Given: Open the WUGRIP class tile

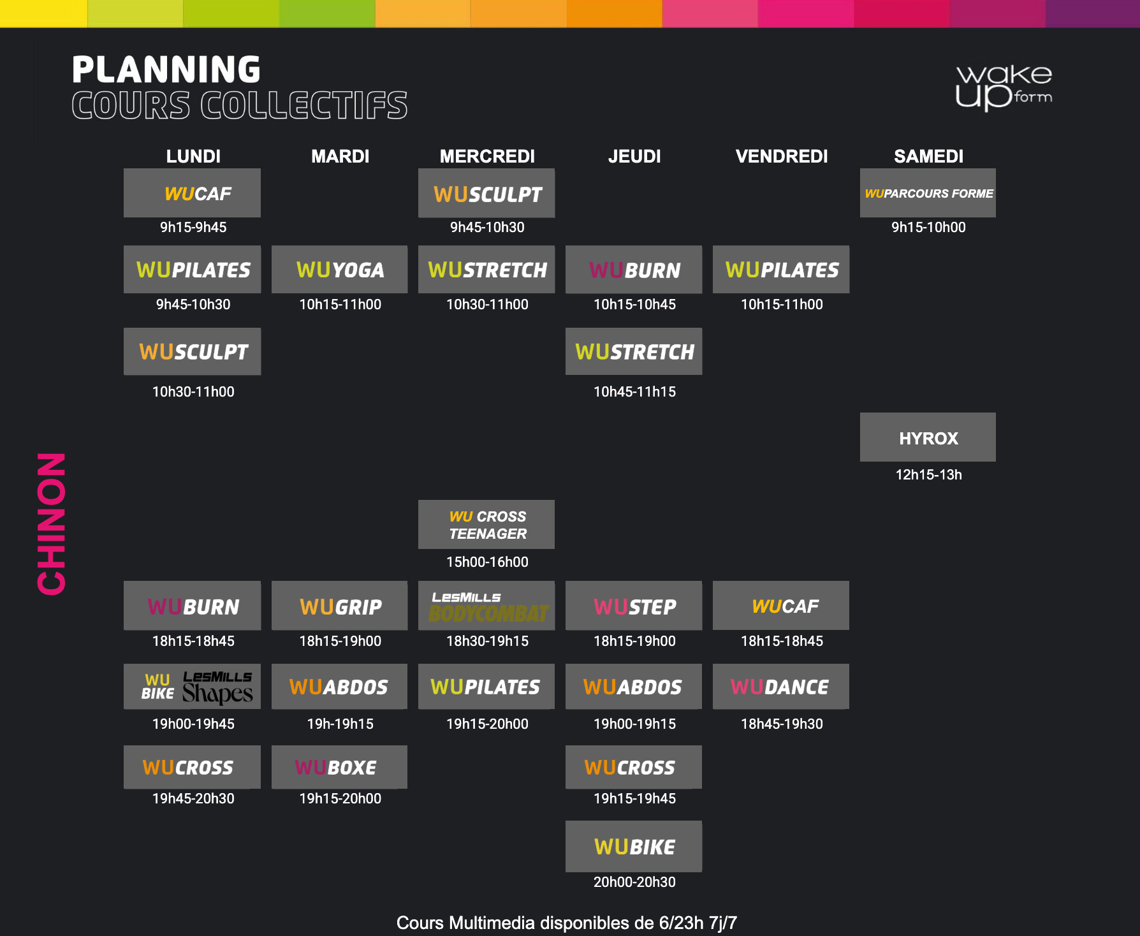Looking at the screenshot, I should click(x=340, y=606).
